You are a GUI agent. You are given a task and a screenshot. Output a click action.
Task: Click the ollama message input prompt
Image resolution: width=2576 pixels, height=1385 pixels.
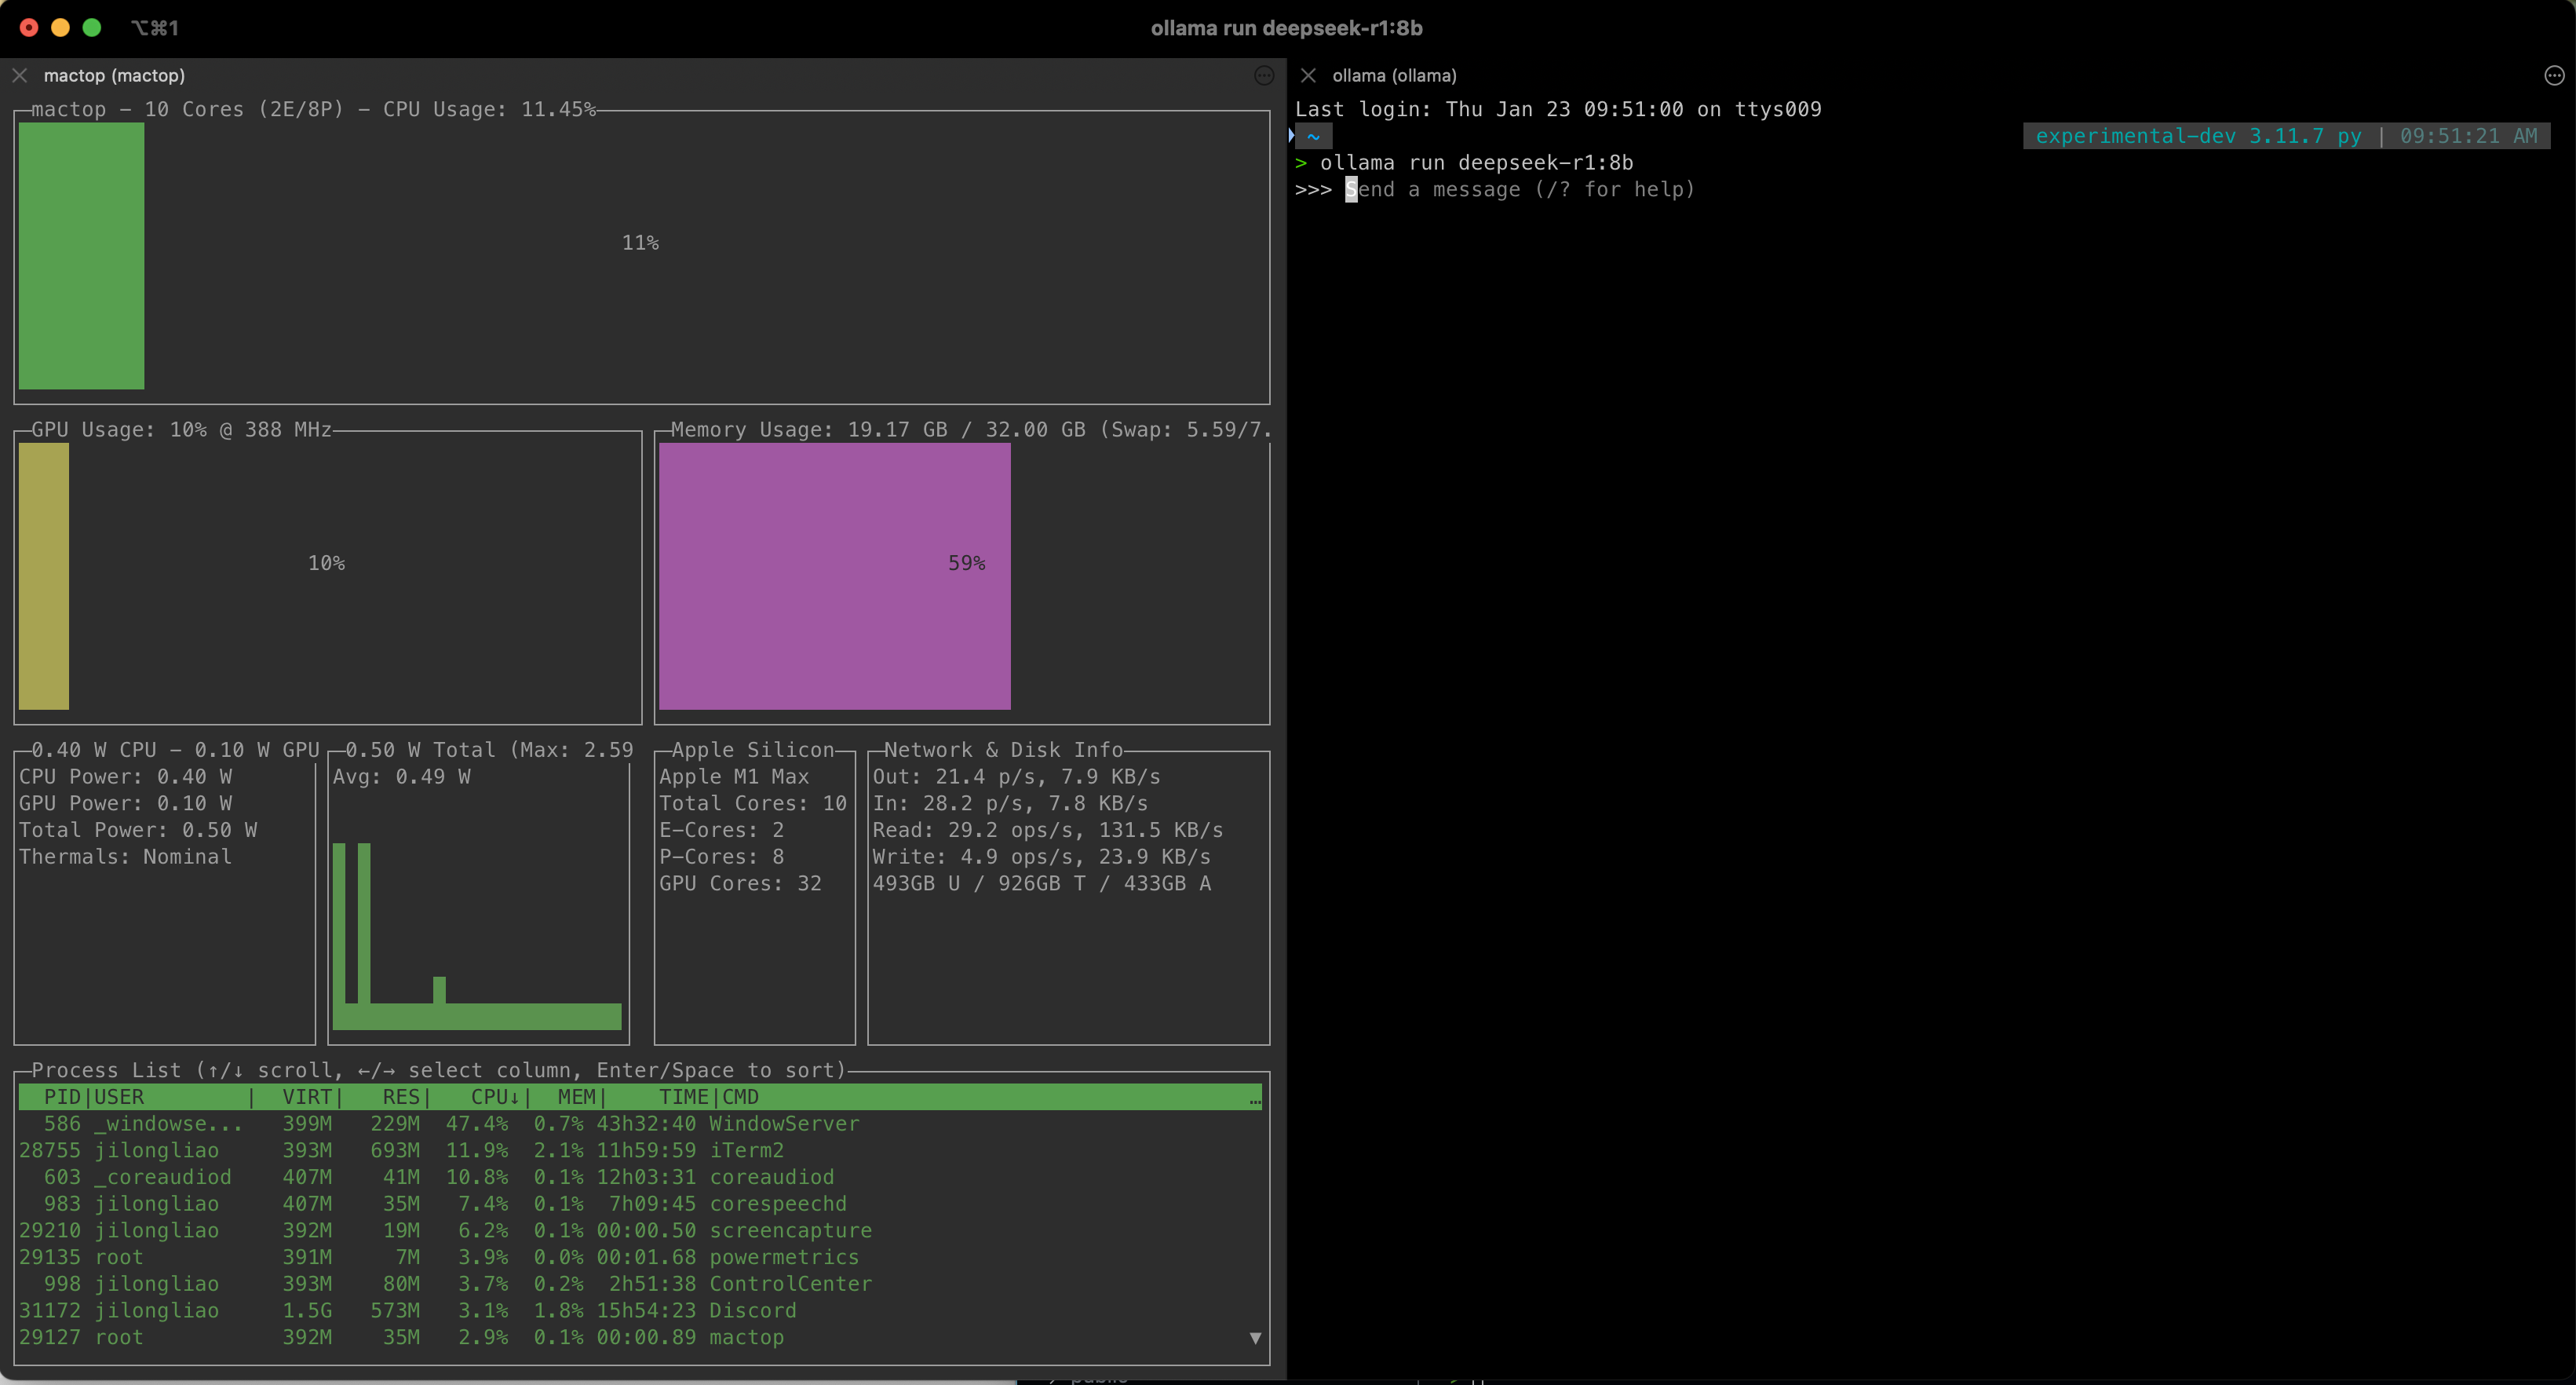click(1519, 189)
